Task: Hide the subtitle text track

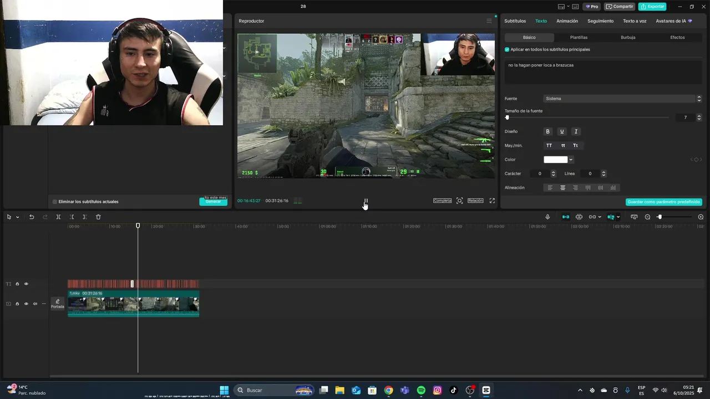Action: click(26, 284)
